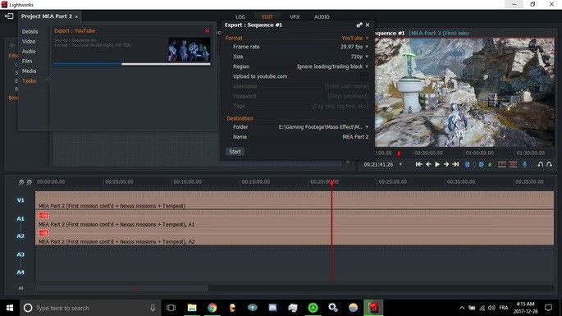
Task: Open File Explorer from the taskbar
Action: click(192, 308)
